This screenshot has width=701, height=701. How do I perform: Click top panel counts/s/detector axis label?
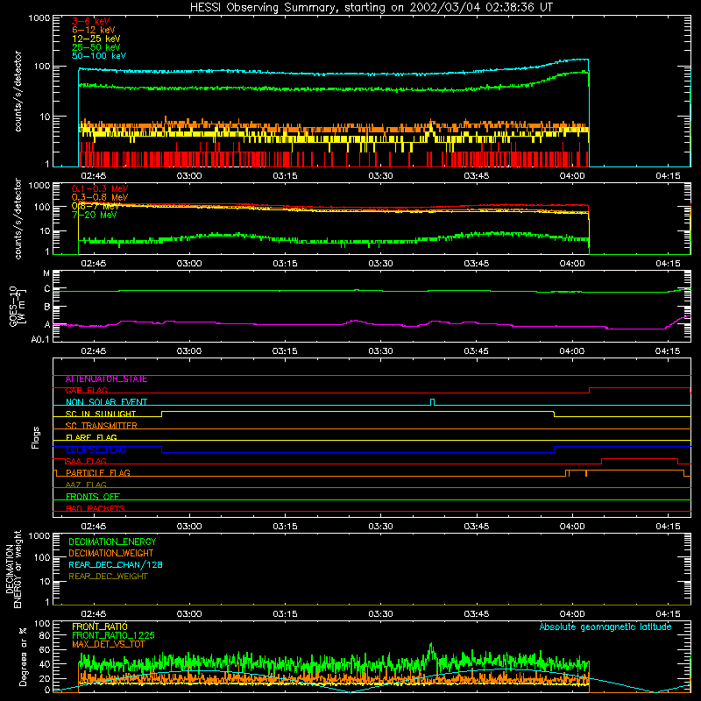[18, 91]
